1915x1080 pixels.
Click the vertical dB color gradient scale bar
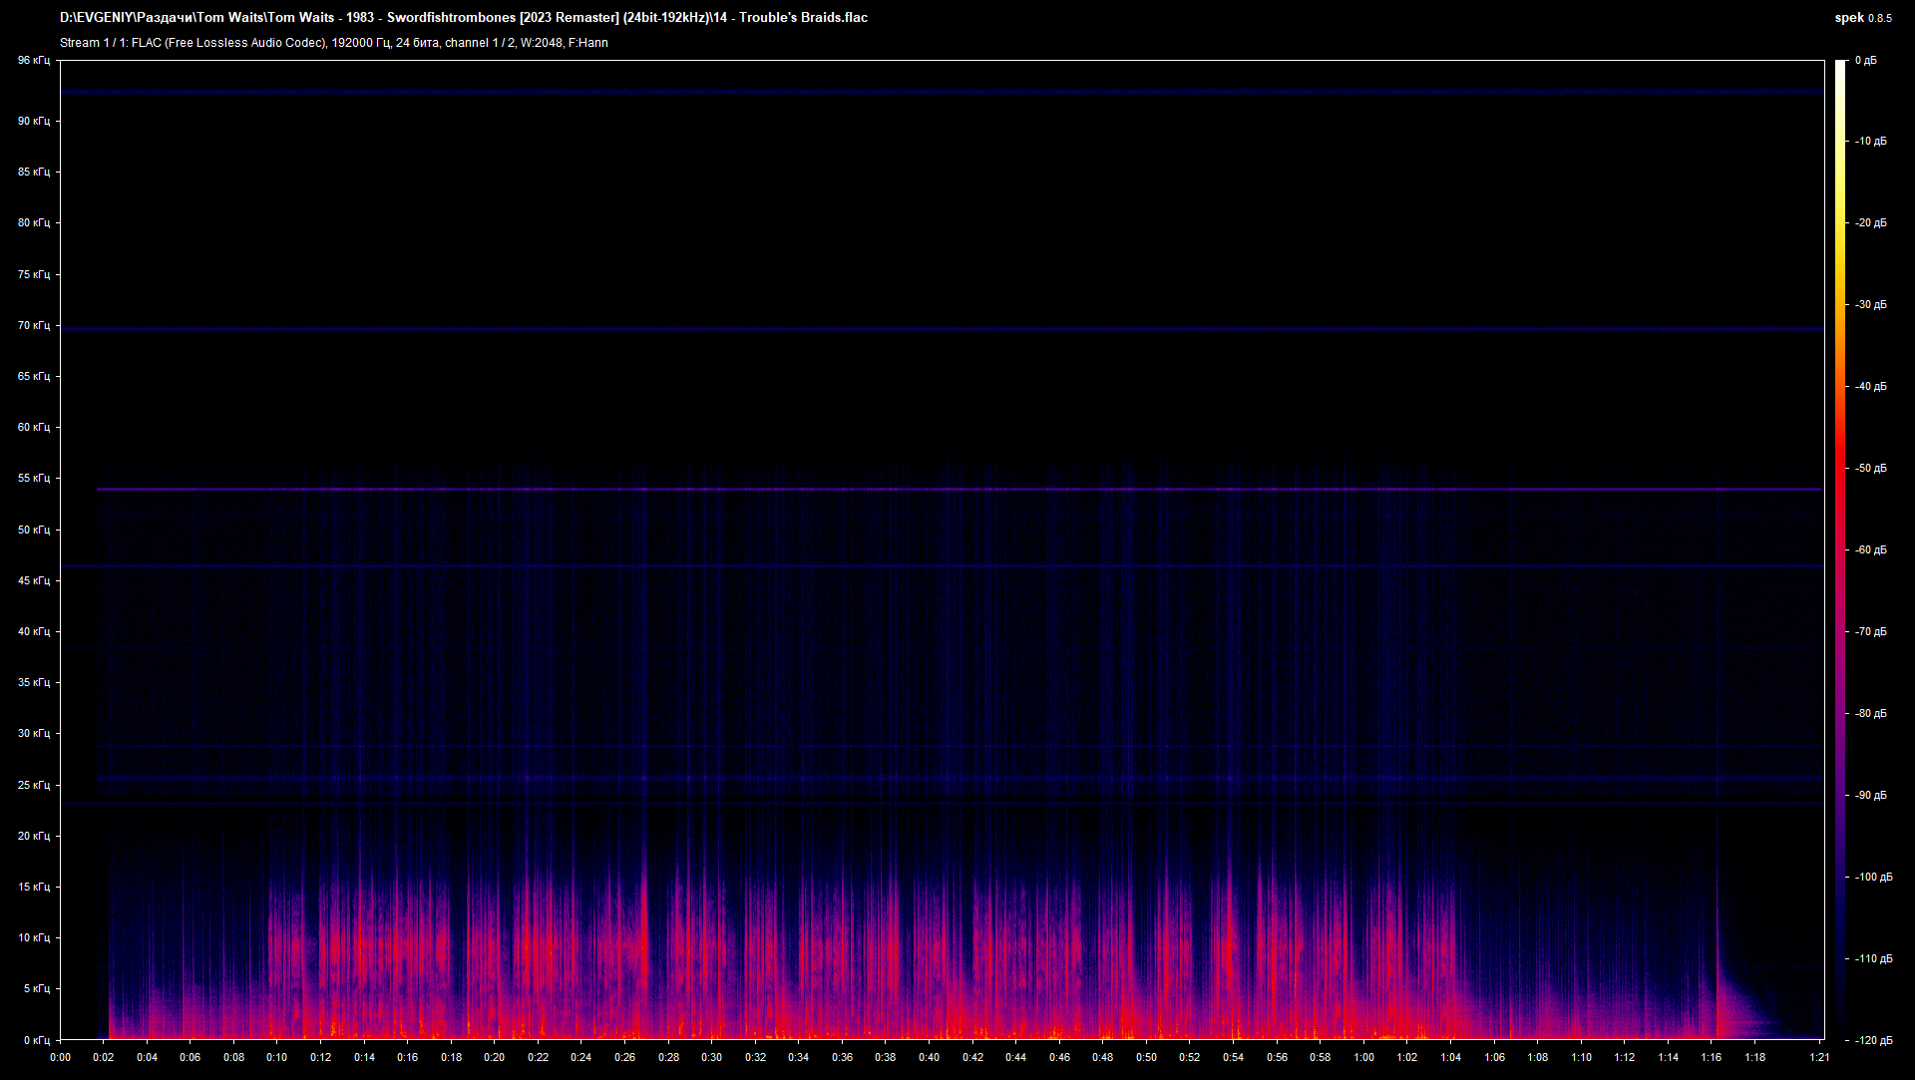click(x=1840, y=550)
